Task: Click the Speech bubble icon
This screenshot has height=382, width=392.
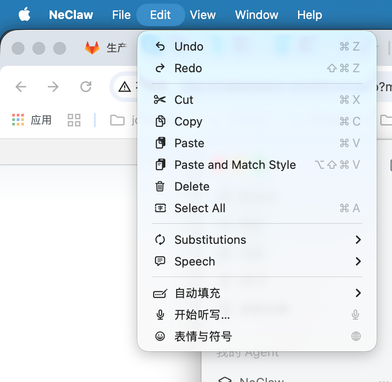Action: tap(160, 261)
